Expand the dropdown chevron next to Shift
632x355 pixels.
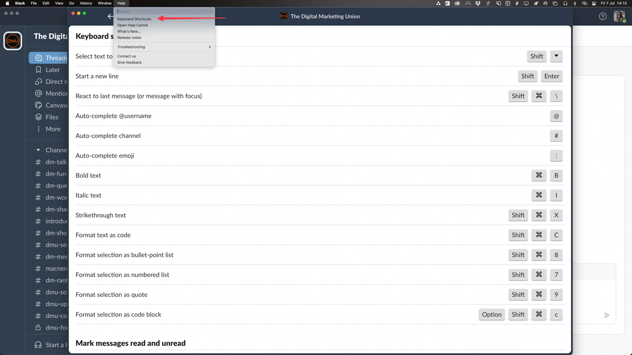556,56
